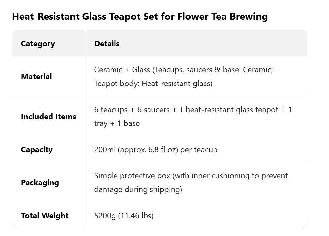This screenshot has height=236, width=329.
Task: Click the damage during shipping line
Action: [x=138, y=189]
